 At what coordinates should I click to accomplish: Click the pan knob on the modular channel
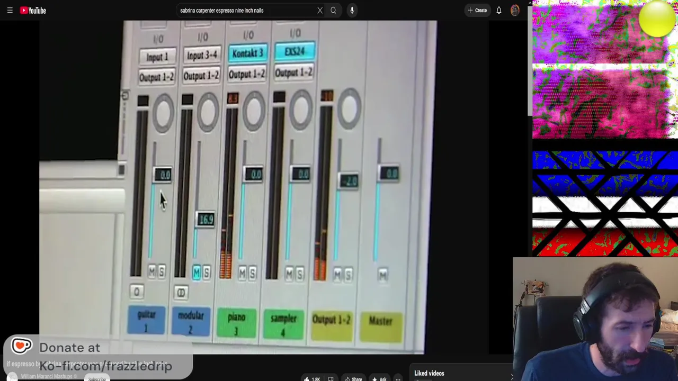click(x=208, y=112)
